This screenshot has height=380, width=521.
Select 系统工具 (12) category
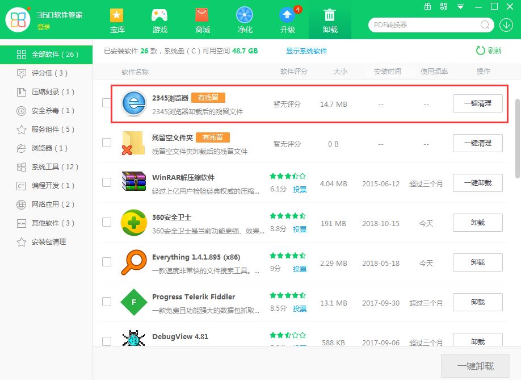click(x=46, y=167)
